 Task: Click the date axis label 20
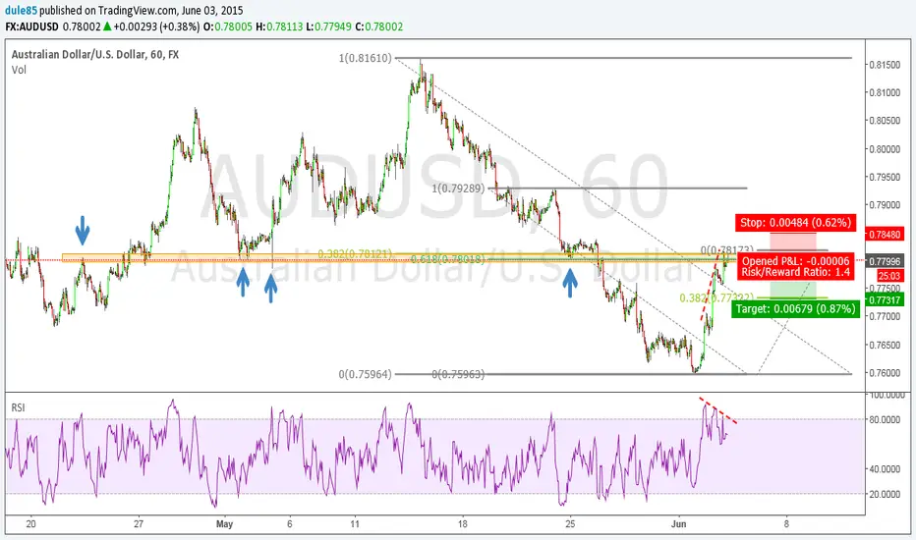pos(31,523)
